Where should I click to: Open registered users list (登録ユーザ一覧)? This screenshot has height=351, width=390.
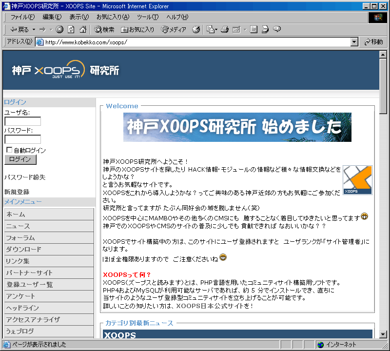point(49,284)
